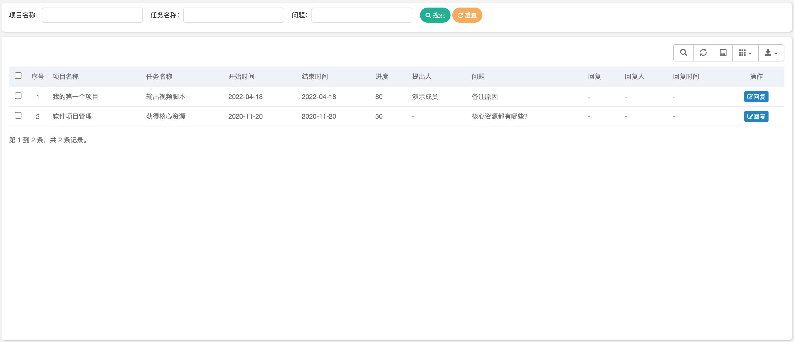Click the 操作 column header
Screen dimensions: 794x342
tap(756, 77)
